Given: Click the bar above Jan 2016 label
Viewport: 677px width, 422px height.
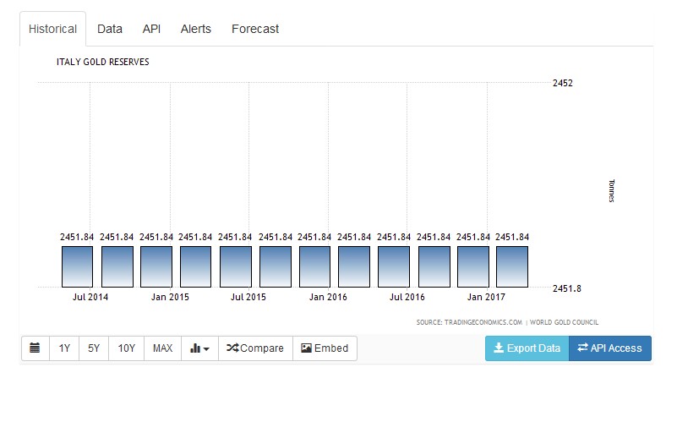Looking at the screenshot, I should click(x=314, y=266).
